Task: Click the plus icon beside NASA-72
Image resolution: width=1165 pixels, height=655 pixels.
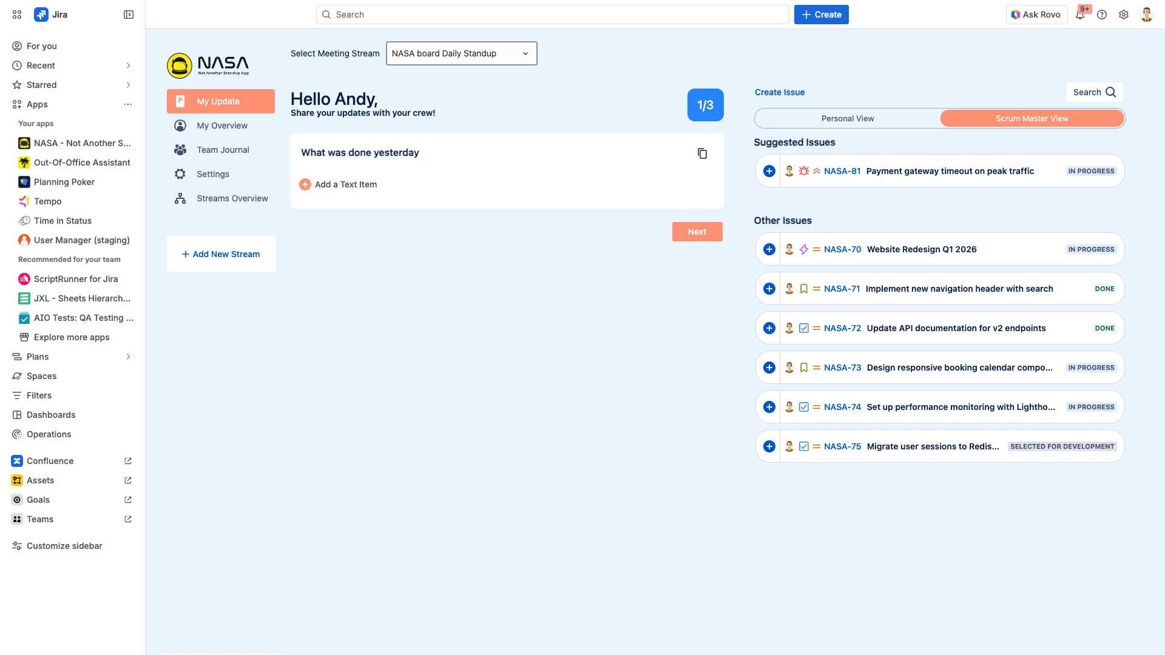Action: (x=769, y=328)
